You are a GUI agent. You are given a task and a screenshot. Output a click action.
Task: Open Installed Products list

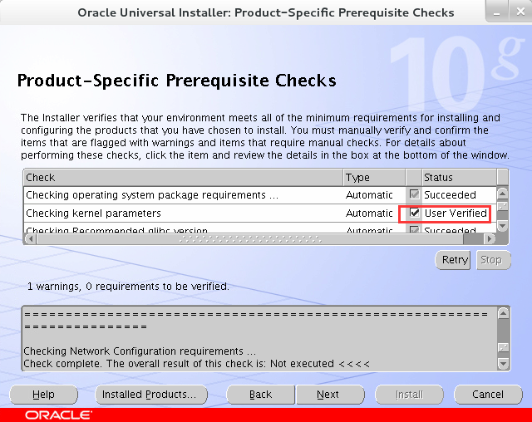151,395
